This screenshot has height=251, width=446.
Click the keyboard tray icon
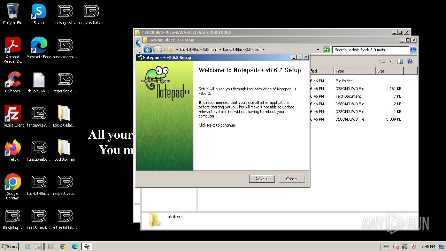pyautogui.click(x=386, y=247)
